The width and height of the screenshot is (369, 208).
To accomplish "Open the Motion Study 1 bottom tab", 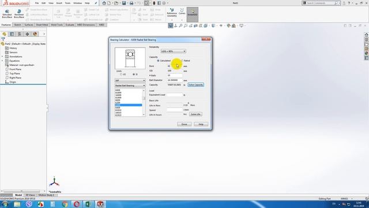I will click(x=47, y=195).
